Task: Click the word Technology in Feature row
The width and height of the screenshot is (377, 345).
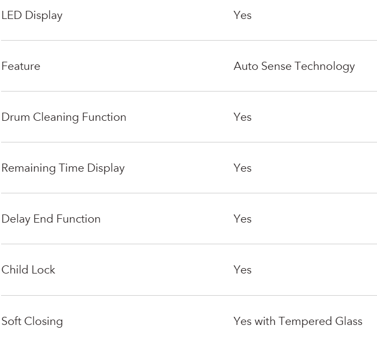Action: pyautogui.click(x=325, y=67)
